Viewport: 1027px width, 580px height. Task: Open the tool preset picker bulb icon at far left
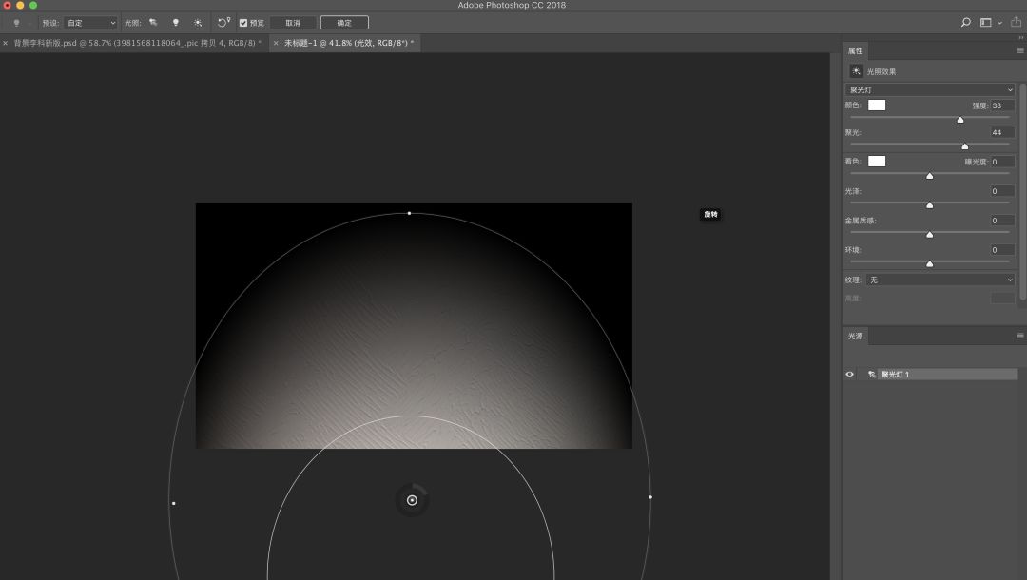coord(16,22)
